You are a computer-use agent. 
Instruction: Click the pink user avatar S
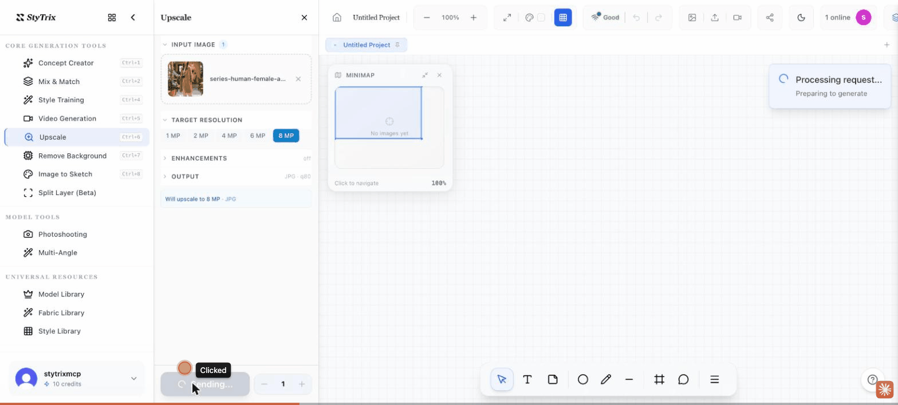coord(864,18)
